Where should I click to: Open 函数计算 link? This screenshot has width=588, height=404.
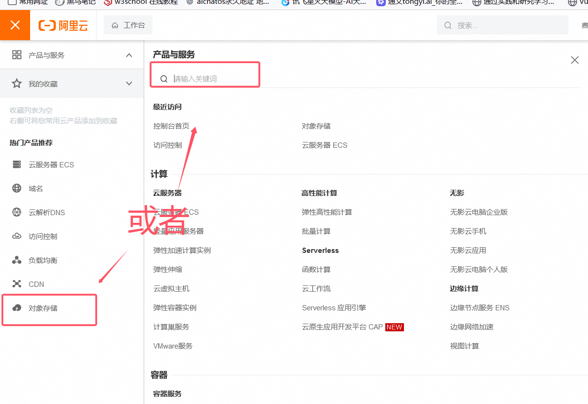(x=316, y=270)
